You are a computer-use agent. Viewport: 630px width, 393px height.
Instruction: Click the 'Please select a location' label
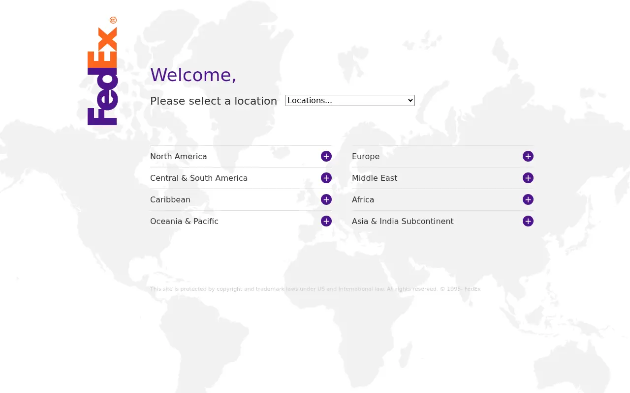coord(214,101)
